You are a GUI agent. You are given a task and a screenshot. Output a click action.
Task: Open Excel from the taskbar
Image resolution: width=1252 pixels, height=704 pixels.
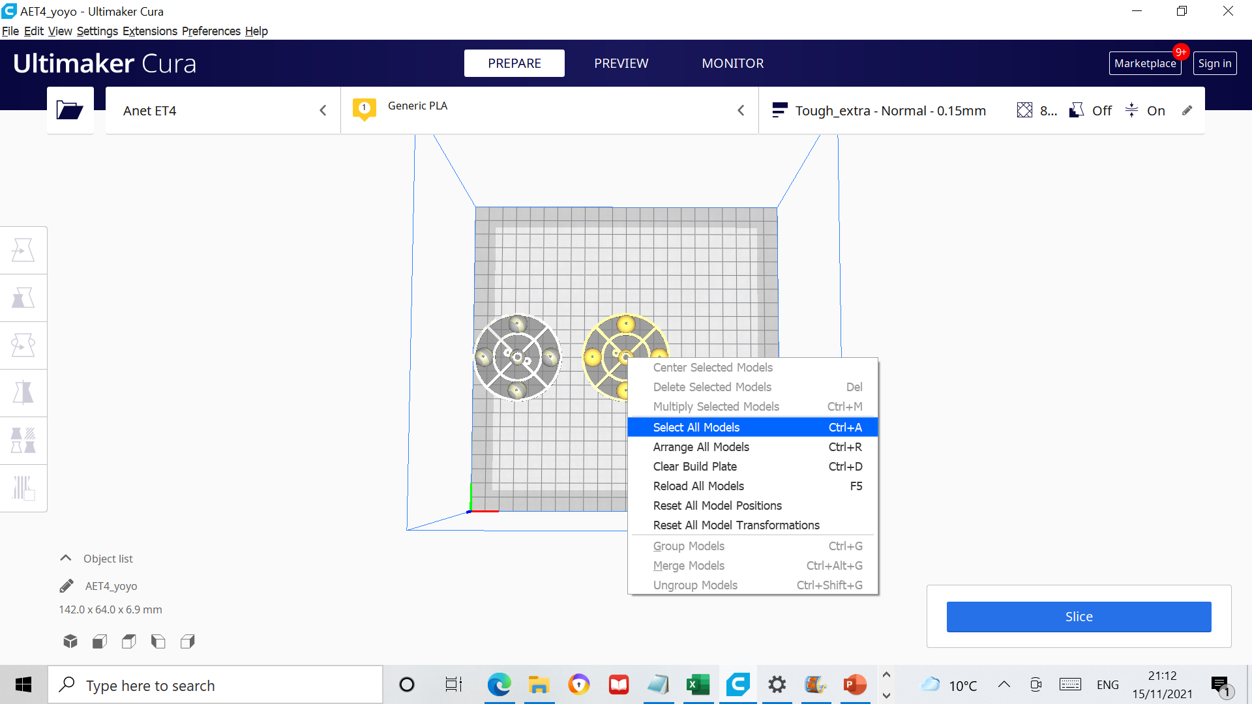[698, 684]
